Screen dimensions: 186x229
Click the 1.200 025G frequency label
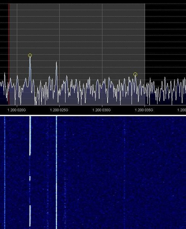click(59, 110)
